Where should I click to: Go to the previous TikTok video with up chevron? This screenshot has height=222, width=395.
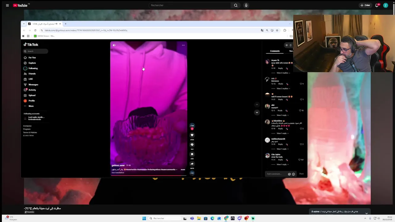257,105
